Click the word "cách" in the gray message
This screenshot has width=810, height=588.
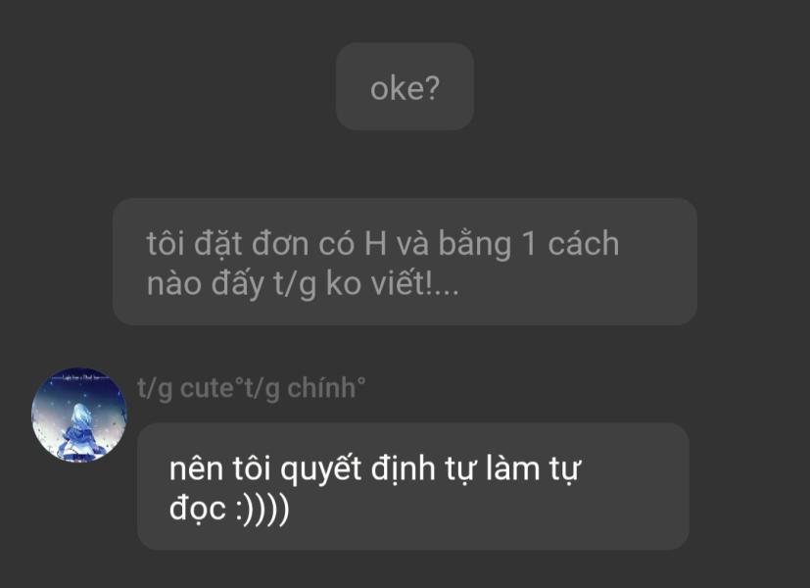[583, 243]
